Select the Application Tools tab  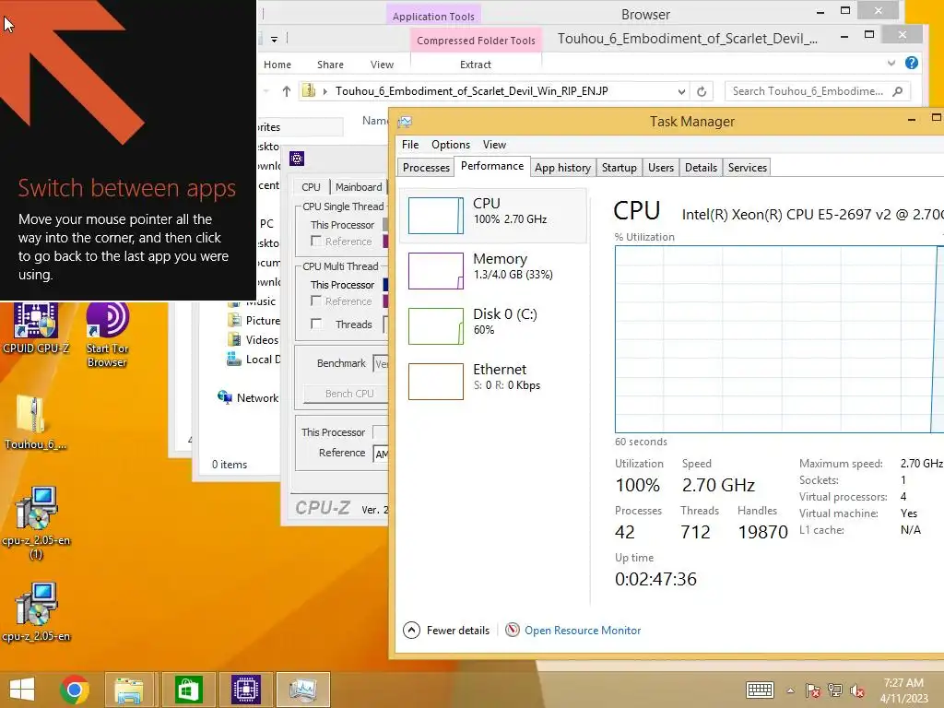point(433,17)
